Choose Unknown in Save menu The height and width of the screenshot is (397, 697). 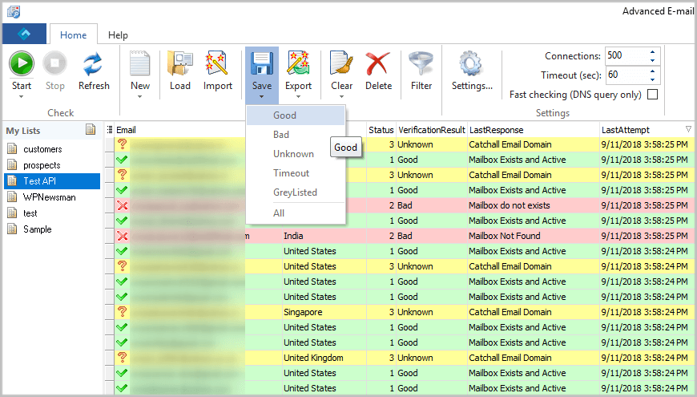296,153
